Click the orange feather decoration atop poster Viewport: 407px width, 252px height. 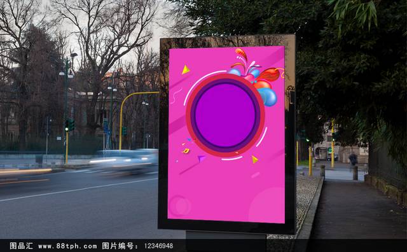coord(242,54)
